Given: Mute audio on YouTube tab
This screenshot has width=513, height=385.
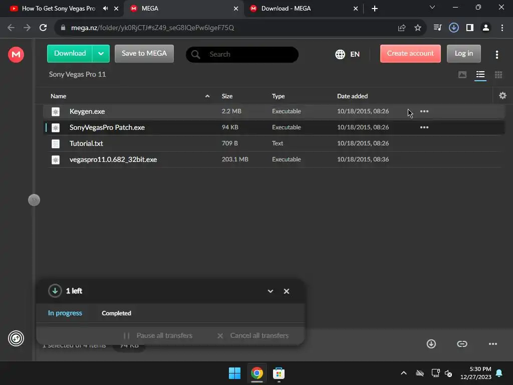Looking at the screenshot, I should [x=105, y=9].
